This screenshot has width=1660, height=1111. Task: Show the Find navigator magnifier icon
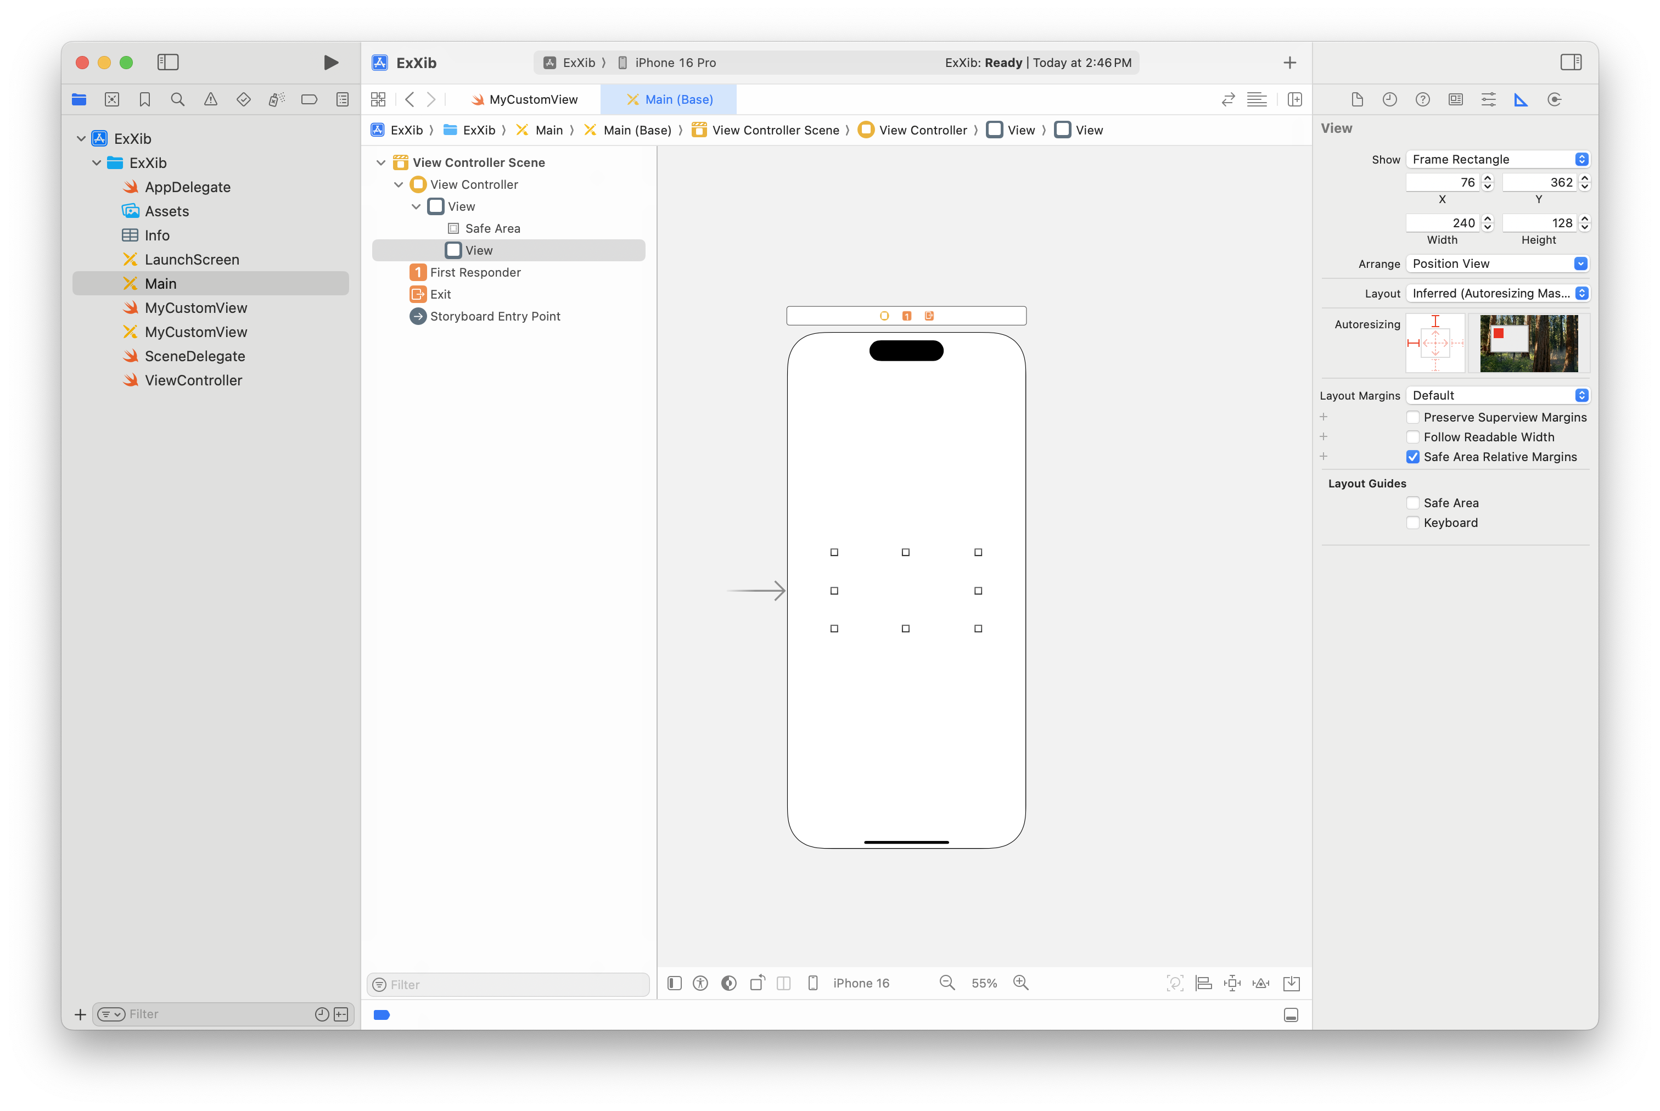[178, 100]
